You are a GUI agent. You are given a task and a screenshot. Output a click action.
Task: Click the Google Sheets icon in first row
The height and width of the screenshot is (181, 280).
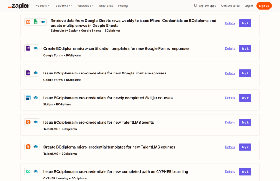[35, 22]
